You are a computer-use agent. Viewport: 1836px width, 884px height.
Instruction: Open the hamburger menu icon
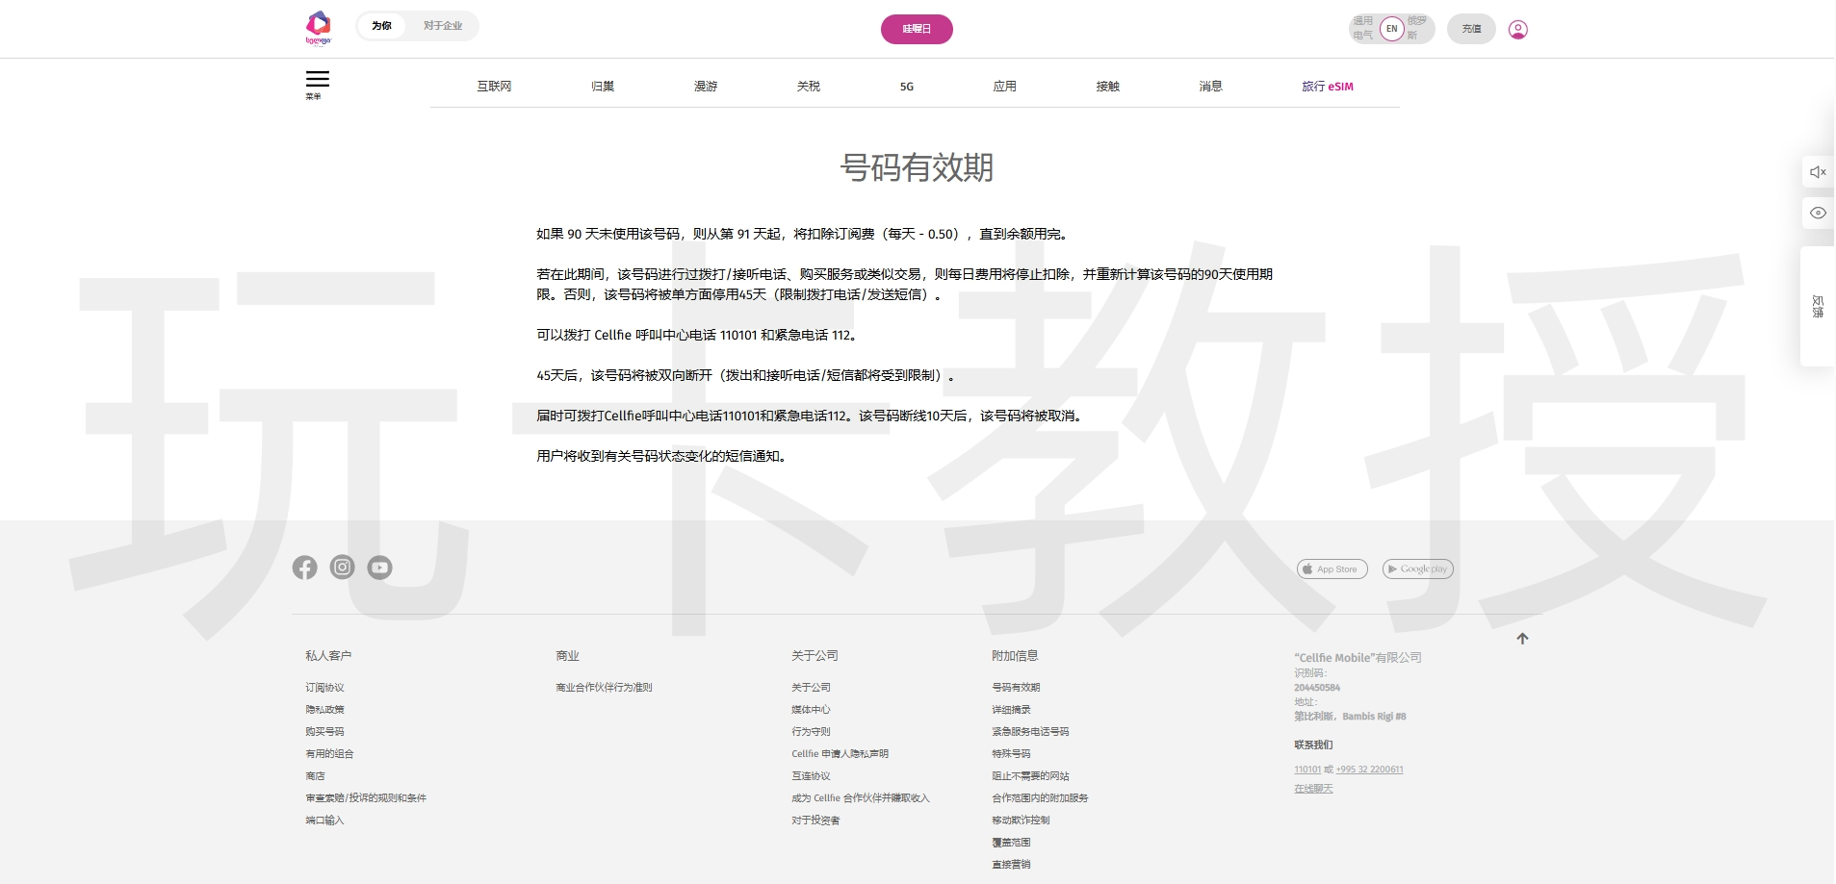(317, 80)
